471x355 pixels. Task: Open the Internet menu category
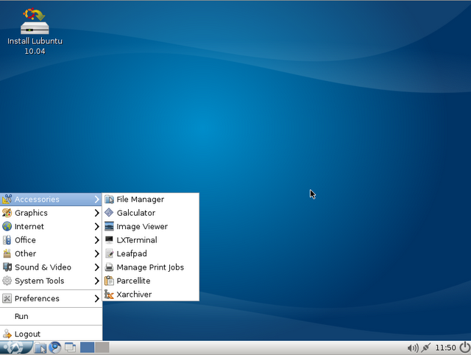click(x=51, y=226)
